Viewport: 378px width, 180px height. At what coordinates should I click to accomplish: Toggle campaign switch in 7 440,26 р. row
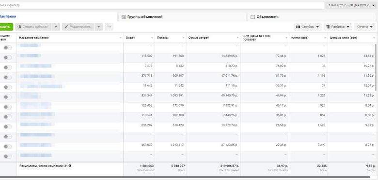7,117
